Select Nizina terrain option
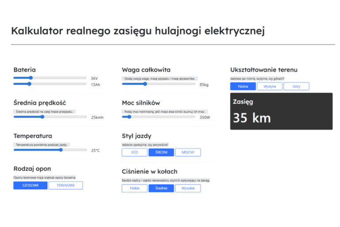340x227 pixels. [x=243, y=86]
